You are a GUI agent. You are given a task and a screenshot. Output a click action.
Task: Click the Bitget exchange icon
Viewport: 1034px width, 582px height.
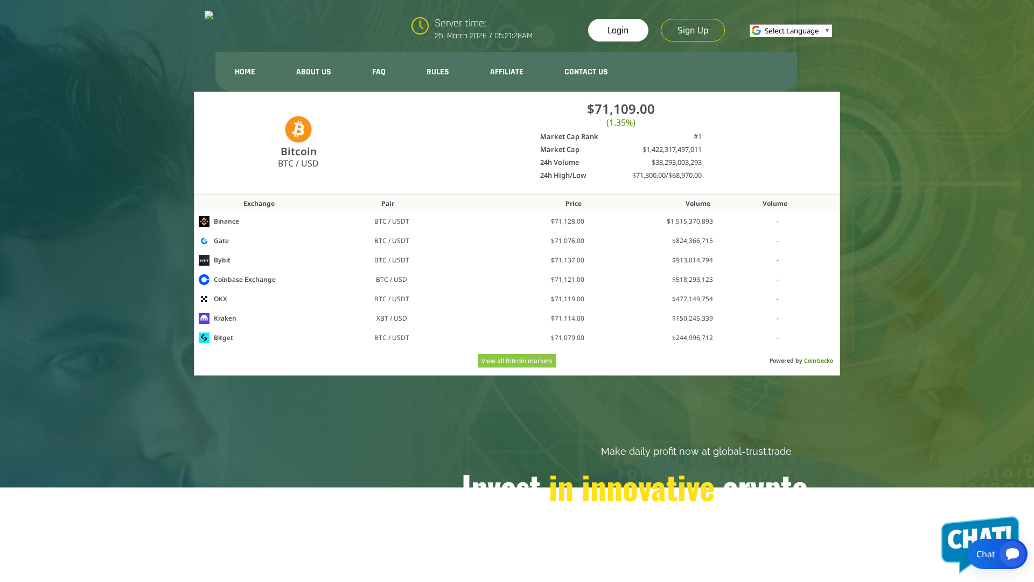pyautogui.click(x=204, y=337)
